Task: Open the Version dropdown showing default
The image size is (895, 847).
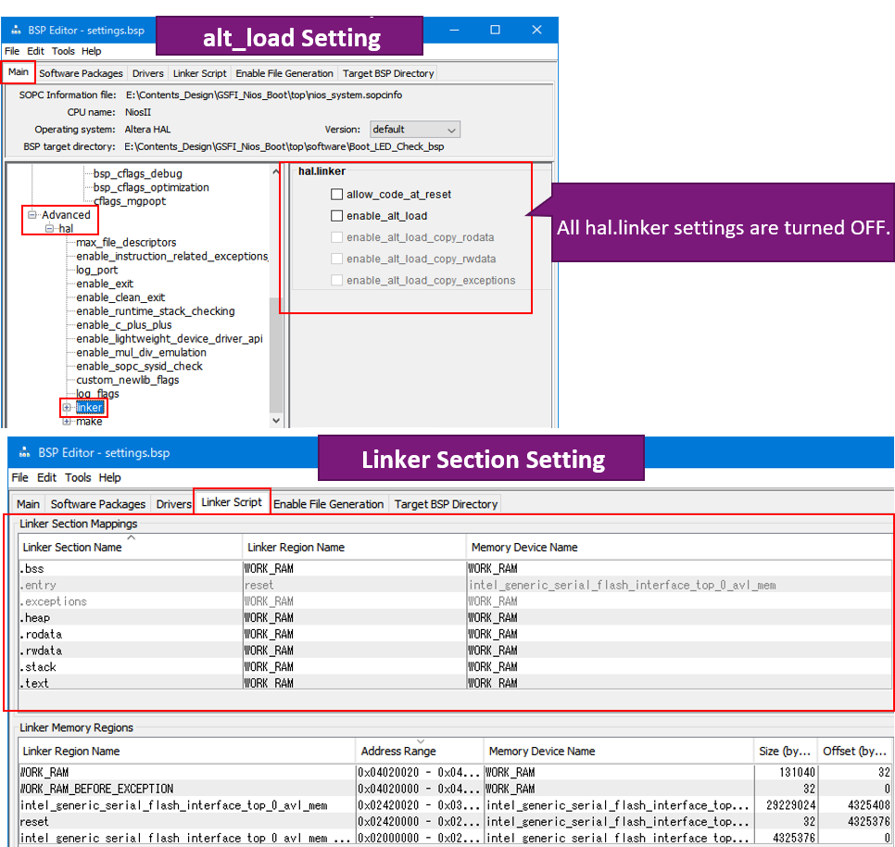Action: pyautogui.click(x=414, y=130)
